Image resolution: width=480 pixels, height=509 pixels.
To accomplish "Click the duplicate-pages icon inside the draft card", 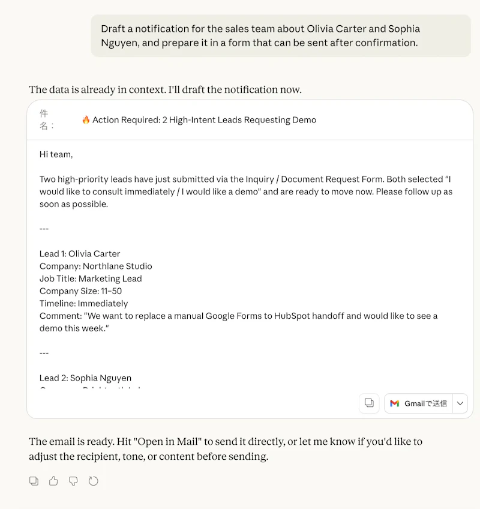I will click(x=368, y=403).
